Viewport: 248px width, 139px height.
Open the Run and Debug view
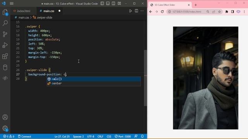(x=5, y=45)
